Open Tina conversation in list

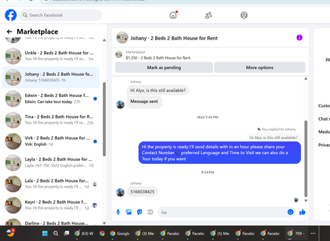[51, 120]
